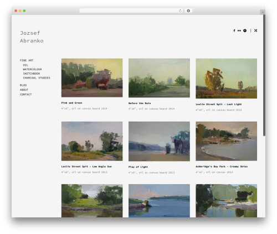The height and width of the screenshot is (234, 277).
Task: Open the bottom-row green meadow pond painting
Action: click(92, 201)
